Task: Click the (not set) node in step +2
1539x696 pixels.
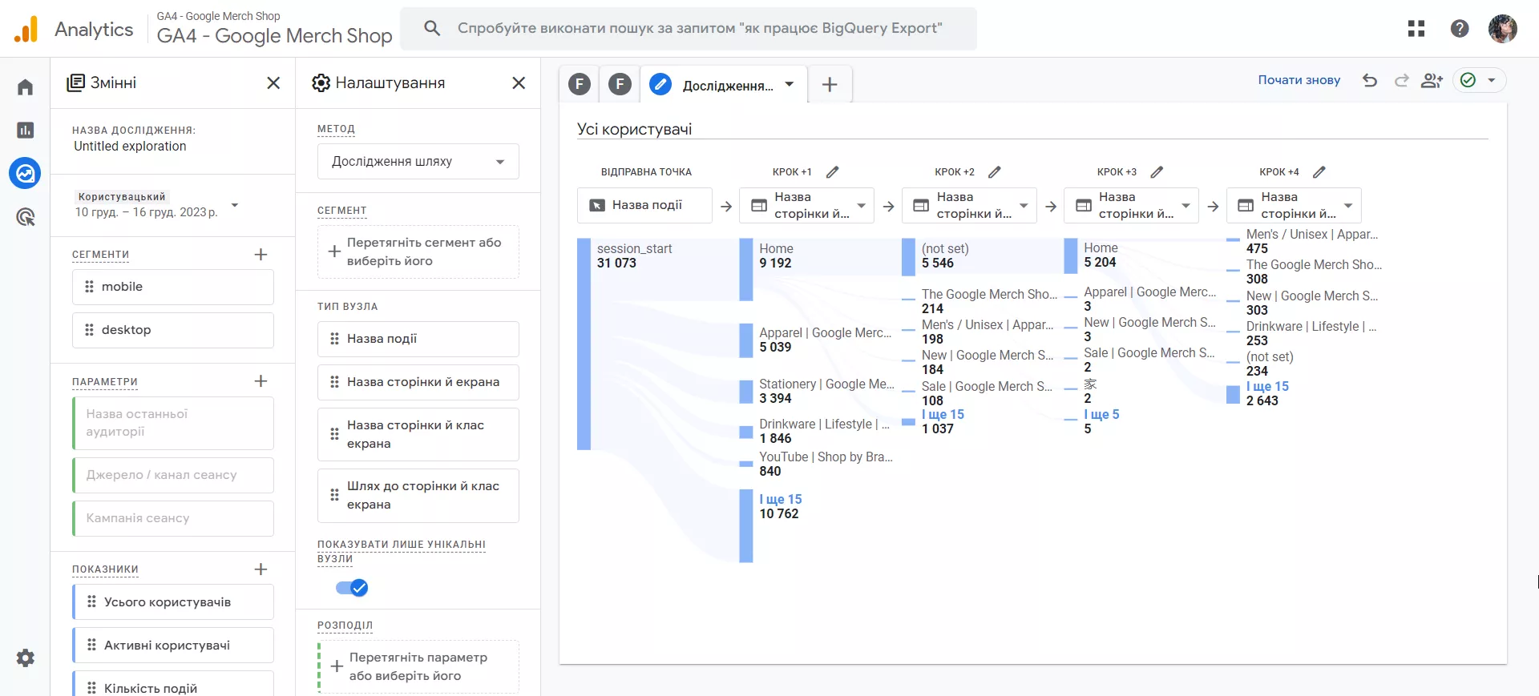Action: click(x=908, y=256)
